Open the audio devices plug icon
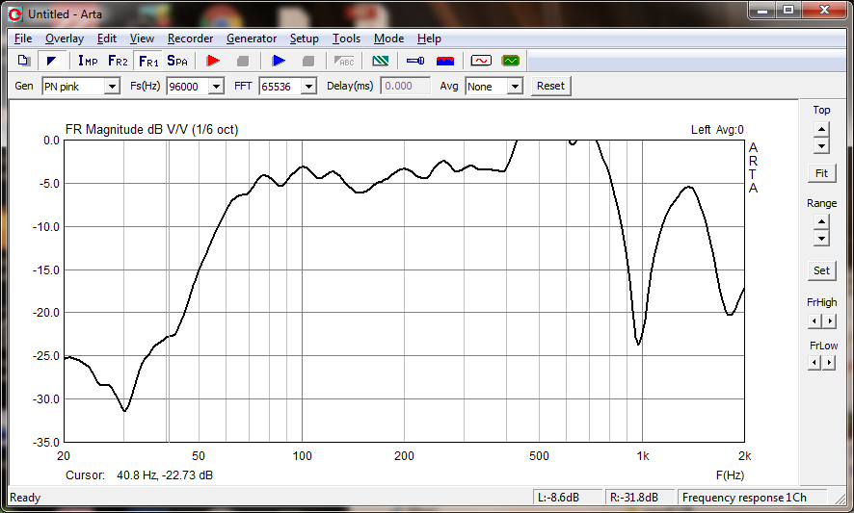 (415, 61)
